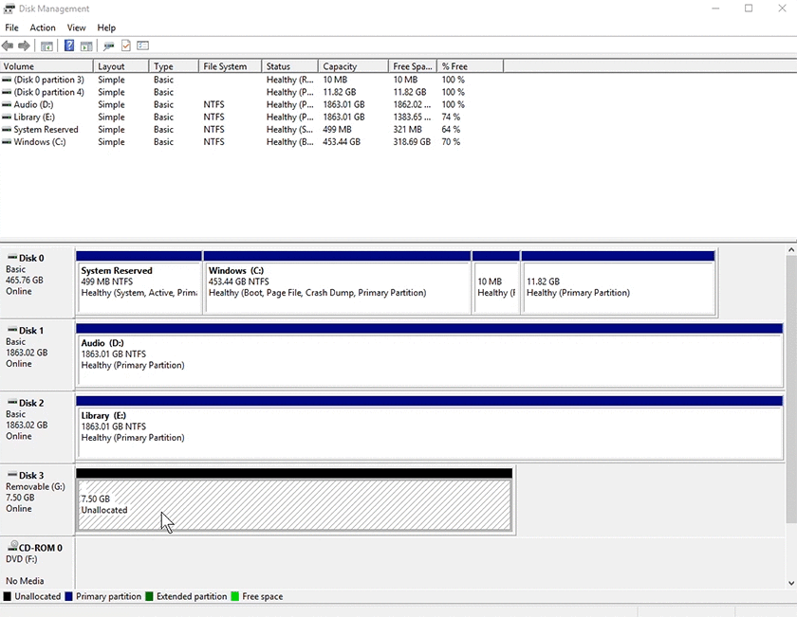Select the System Reserved partition on Disk 0

click(x=138, y=284)
